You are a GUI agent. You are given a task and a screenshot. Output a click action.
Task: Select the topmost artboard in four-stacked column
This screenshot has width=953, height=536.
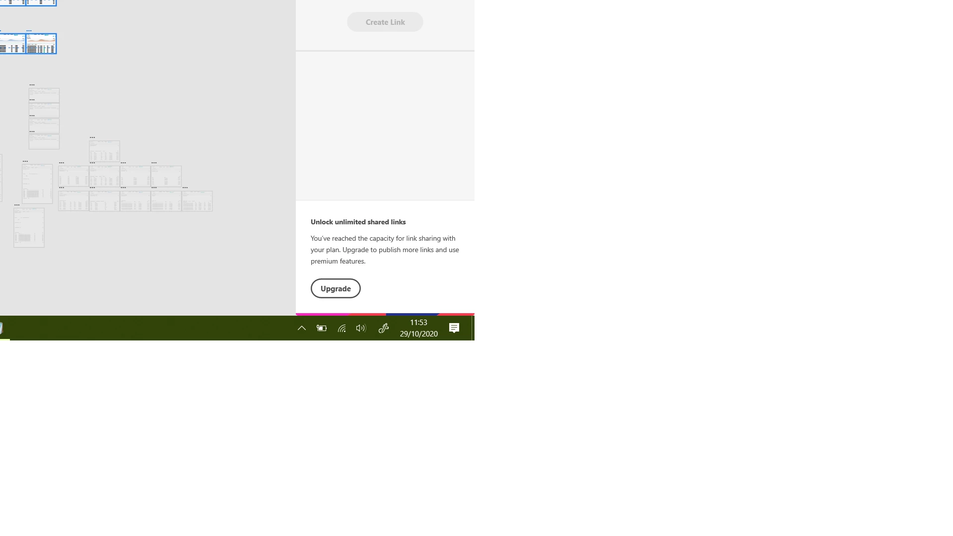44,94
